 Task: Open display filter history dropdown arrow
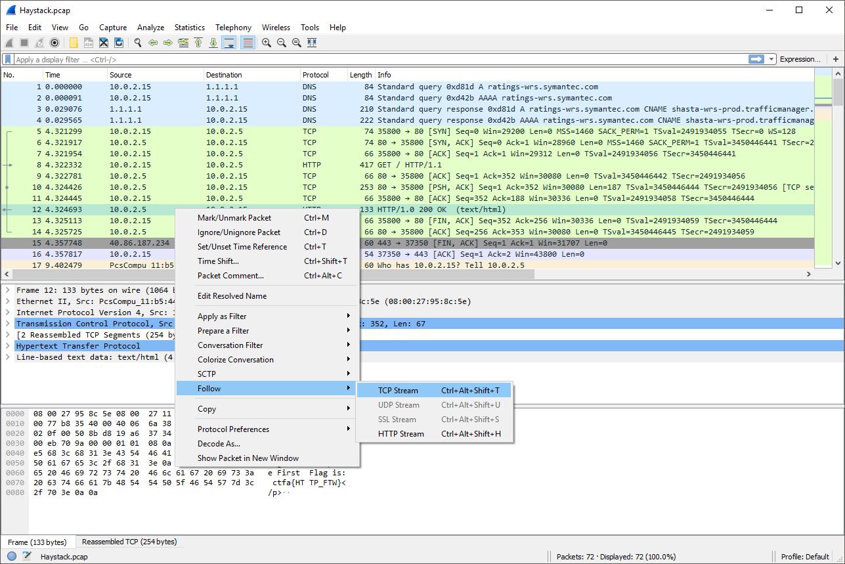pyautogui.click(x=771, y=59)
